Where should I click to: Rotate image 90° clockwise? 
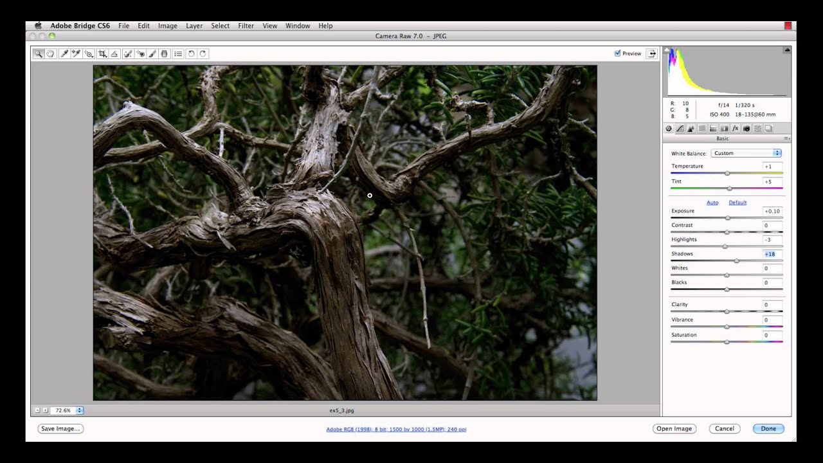click(x=203, y=54)
